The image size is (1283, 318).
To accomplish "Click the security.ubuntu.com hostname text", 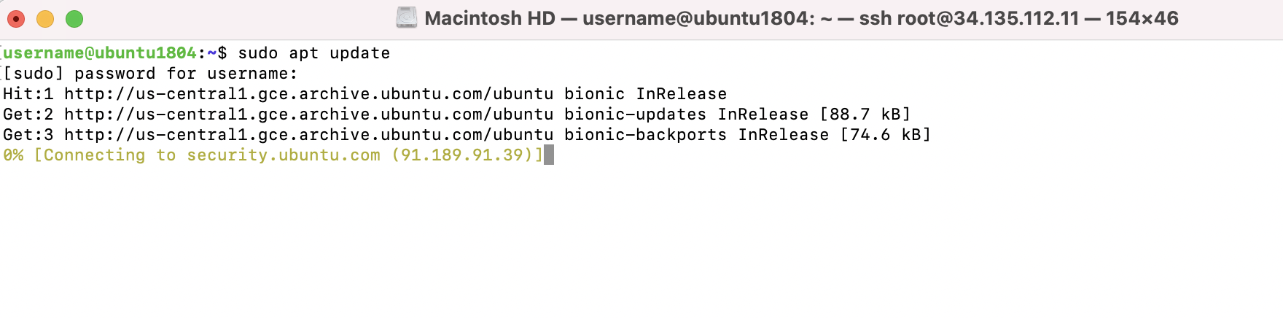I will point(284,155).
